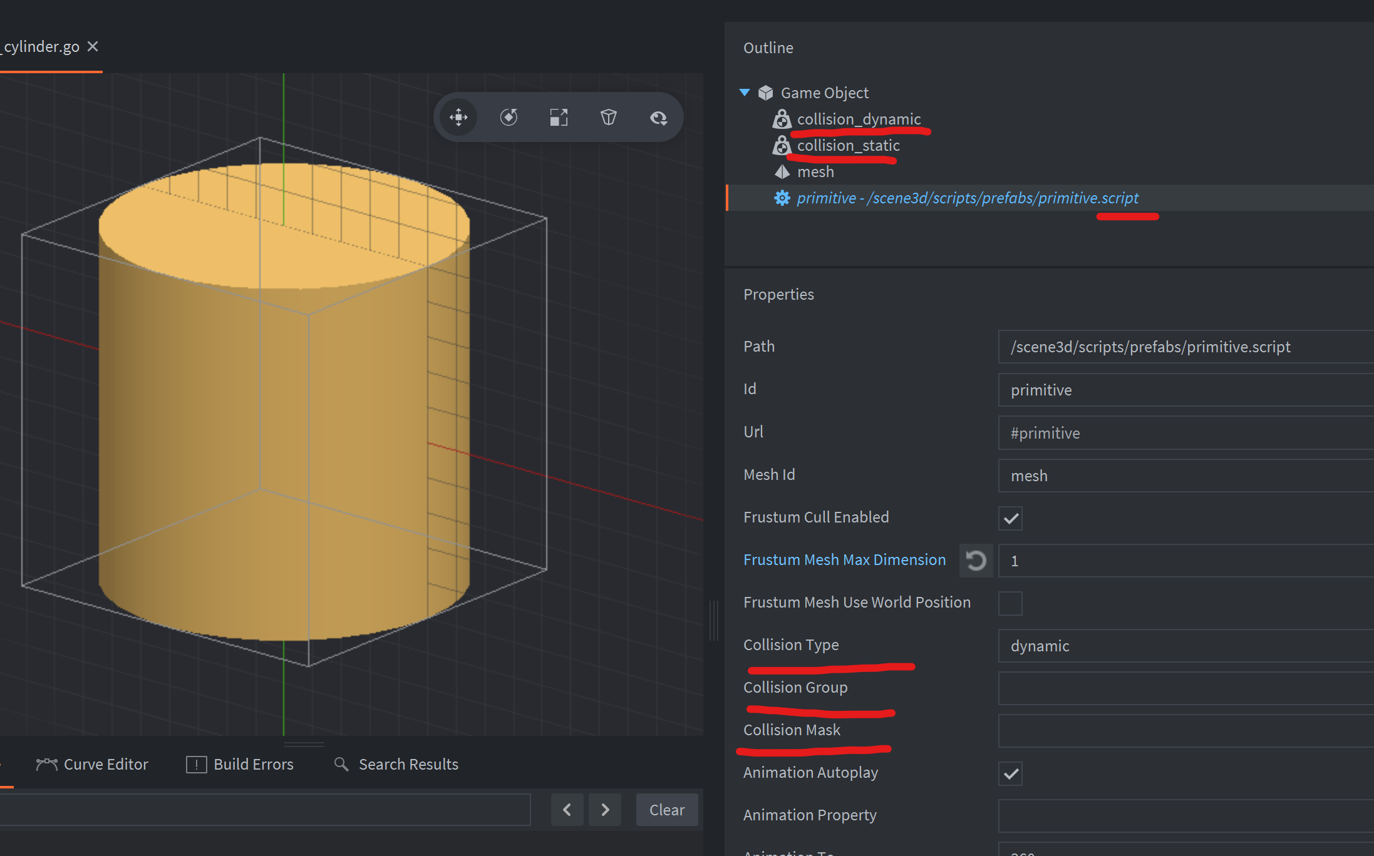This screenshot has width=1374, height=856.
Task: Click the Collision Group input field
Action: [1184, 688]
